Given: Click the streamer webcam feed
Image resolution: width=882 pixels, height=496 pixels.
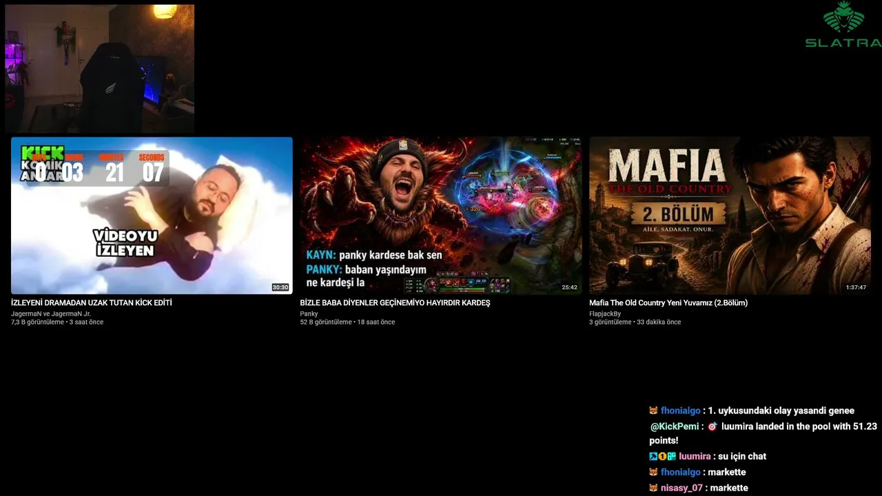Looking at the screenshot, I should coord(100,68).
